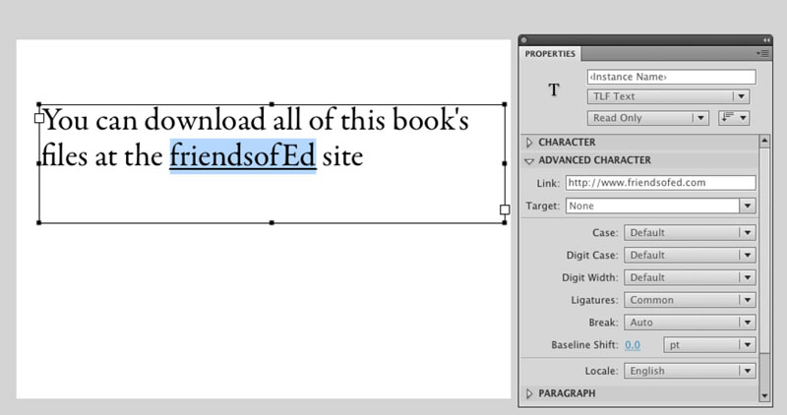Open the Ligatures dropdown
The width and height of the screenshot is (787, 415).
[x=690, y=300]
